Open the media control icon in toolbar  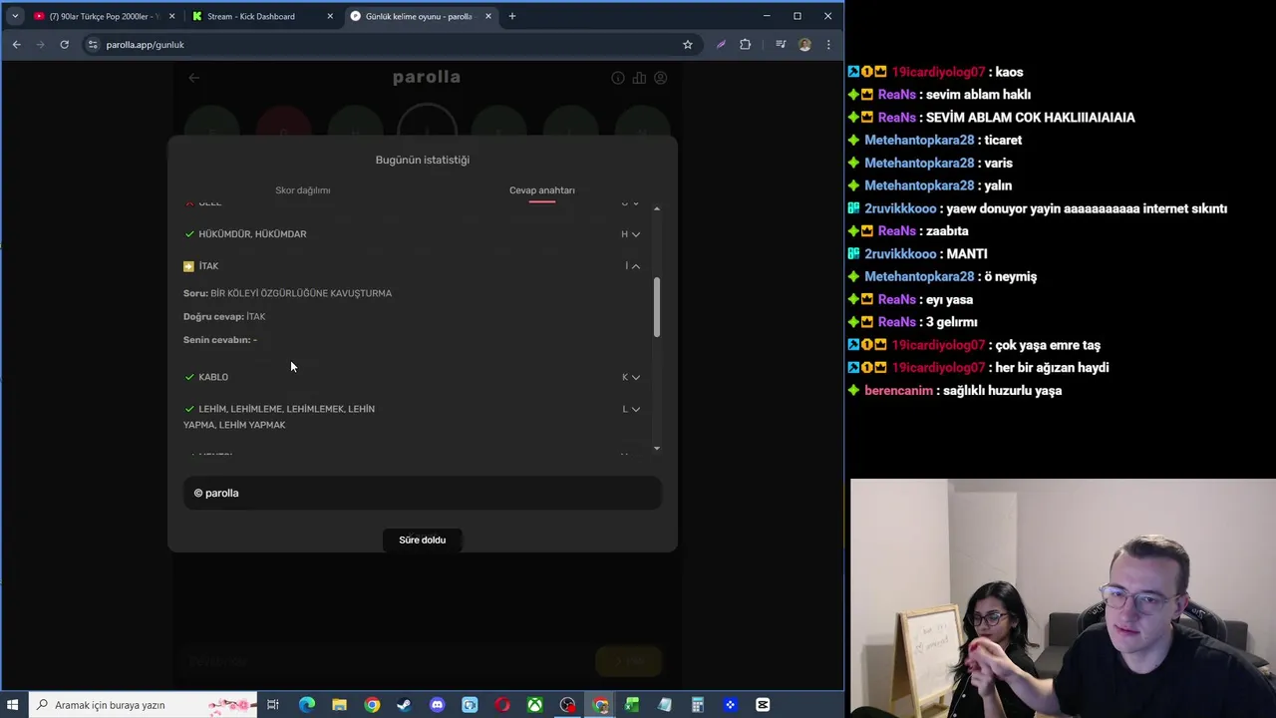pos(781,44)
